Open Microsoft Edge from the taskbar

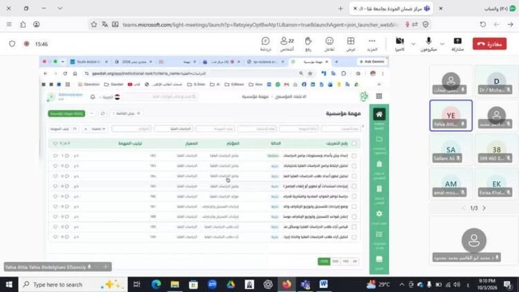tap(156, 284)
